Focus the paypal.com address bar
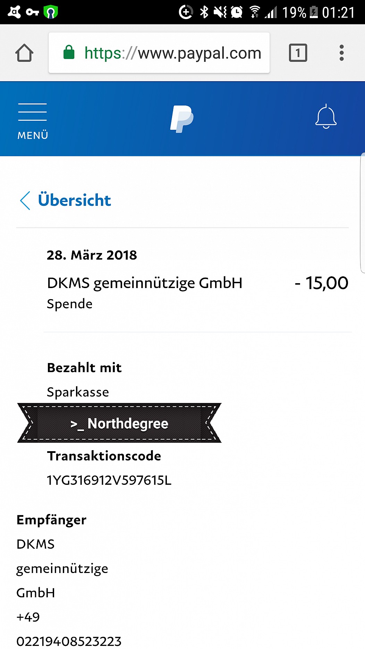365x649 pixels. pyautogui.click(x=159, y=53)
